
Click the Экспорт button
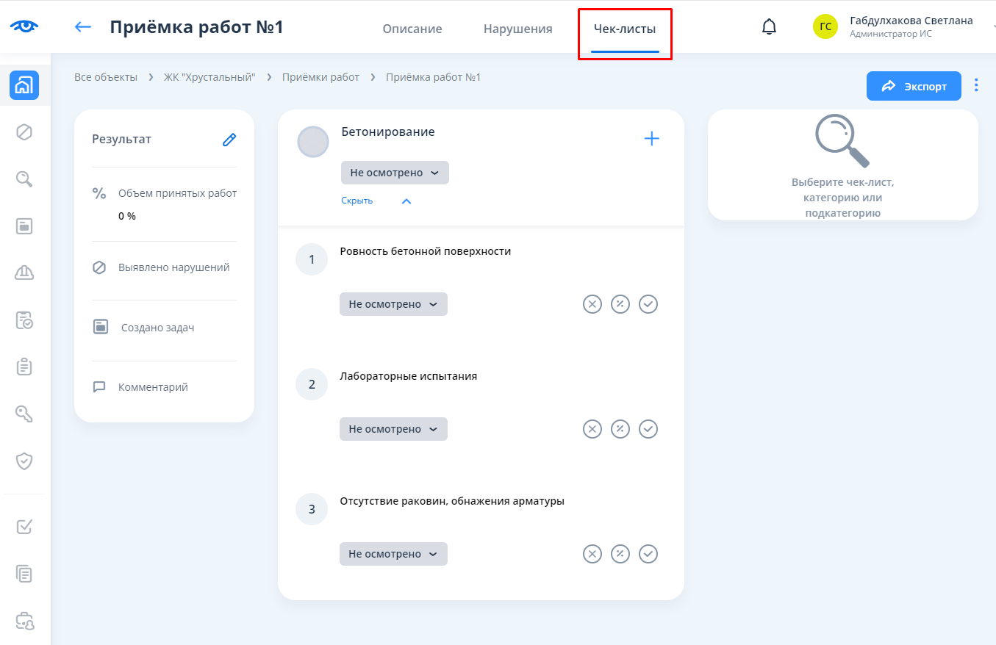pyautogui.click(x=914, y=86)
